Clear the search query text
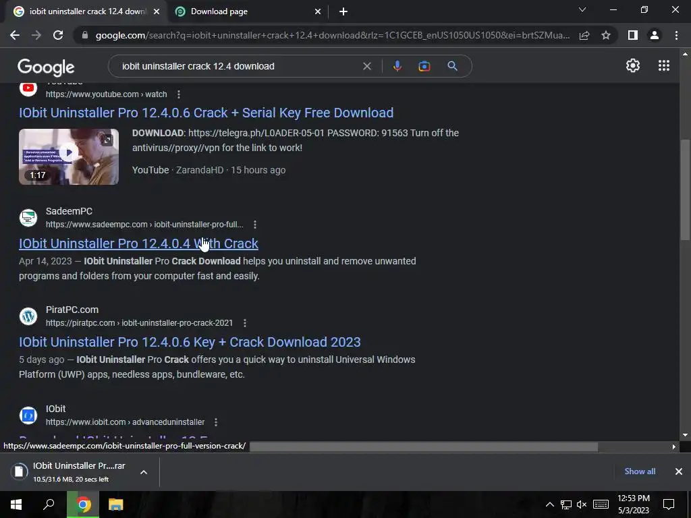691x518 pixels. click(366, 66)
